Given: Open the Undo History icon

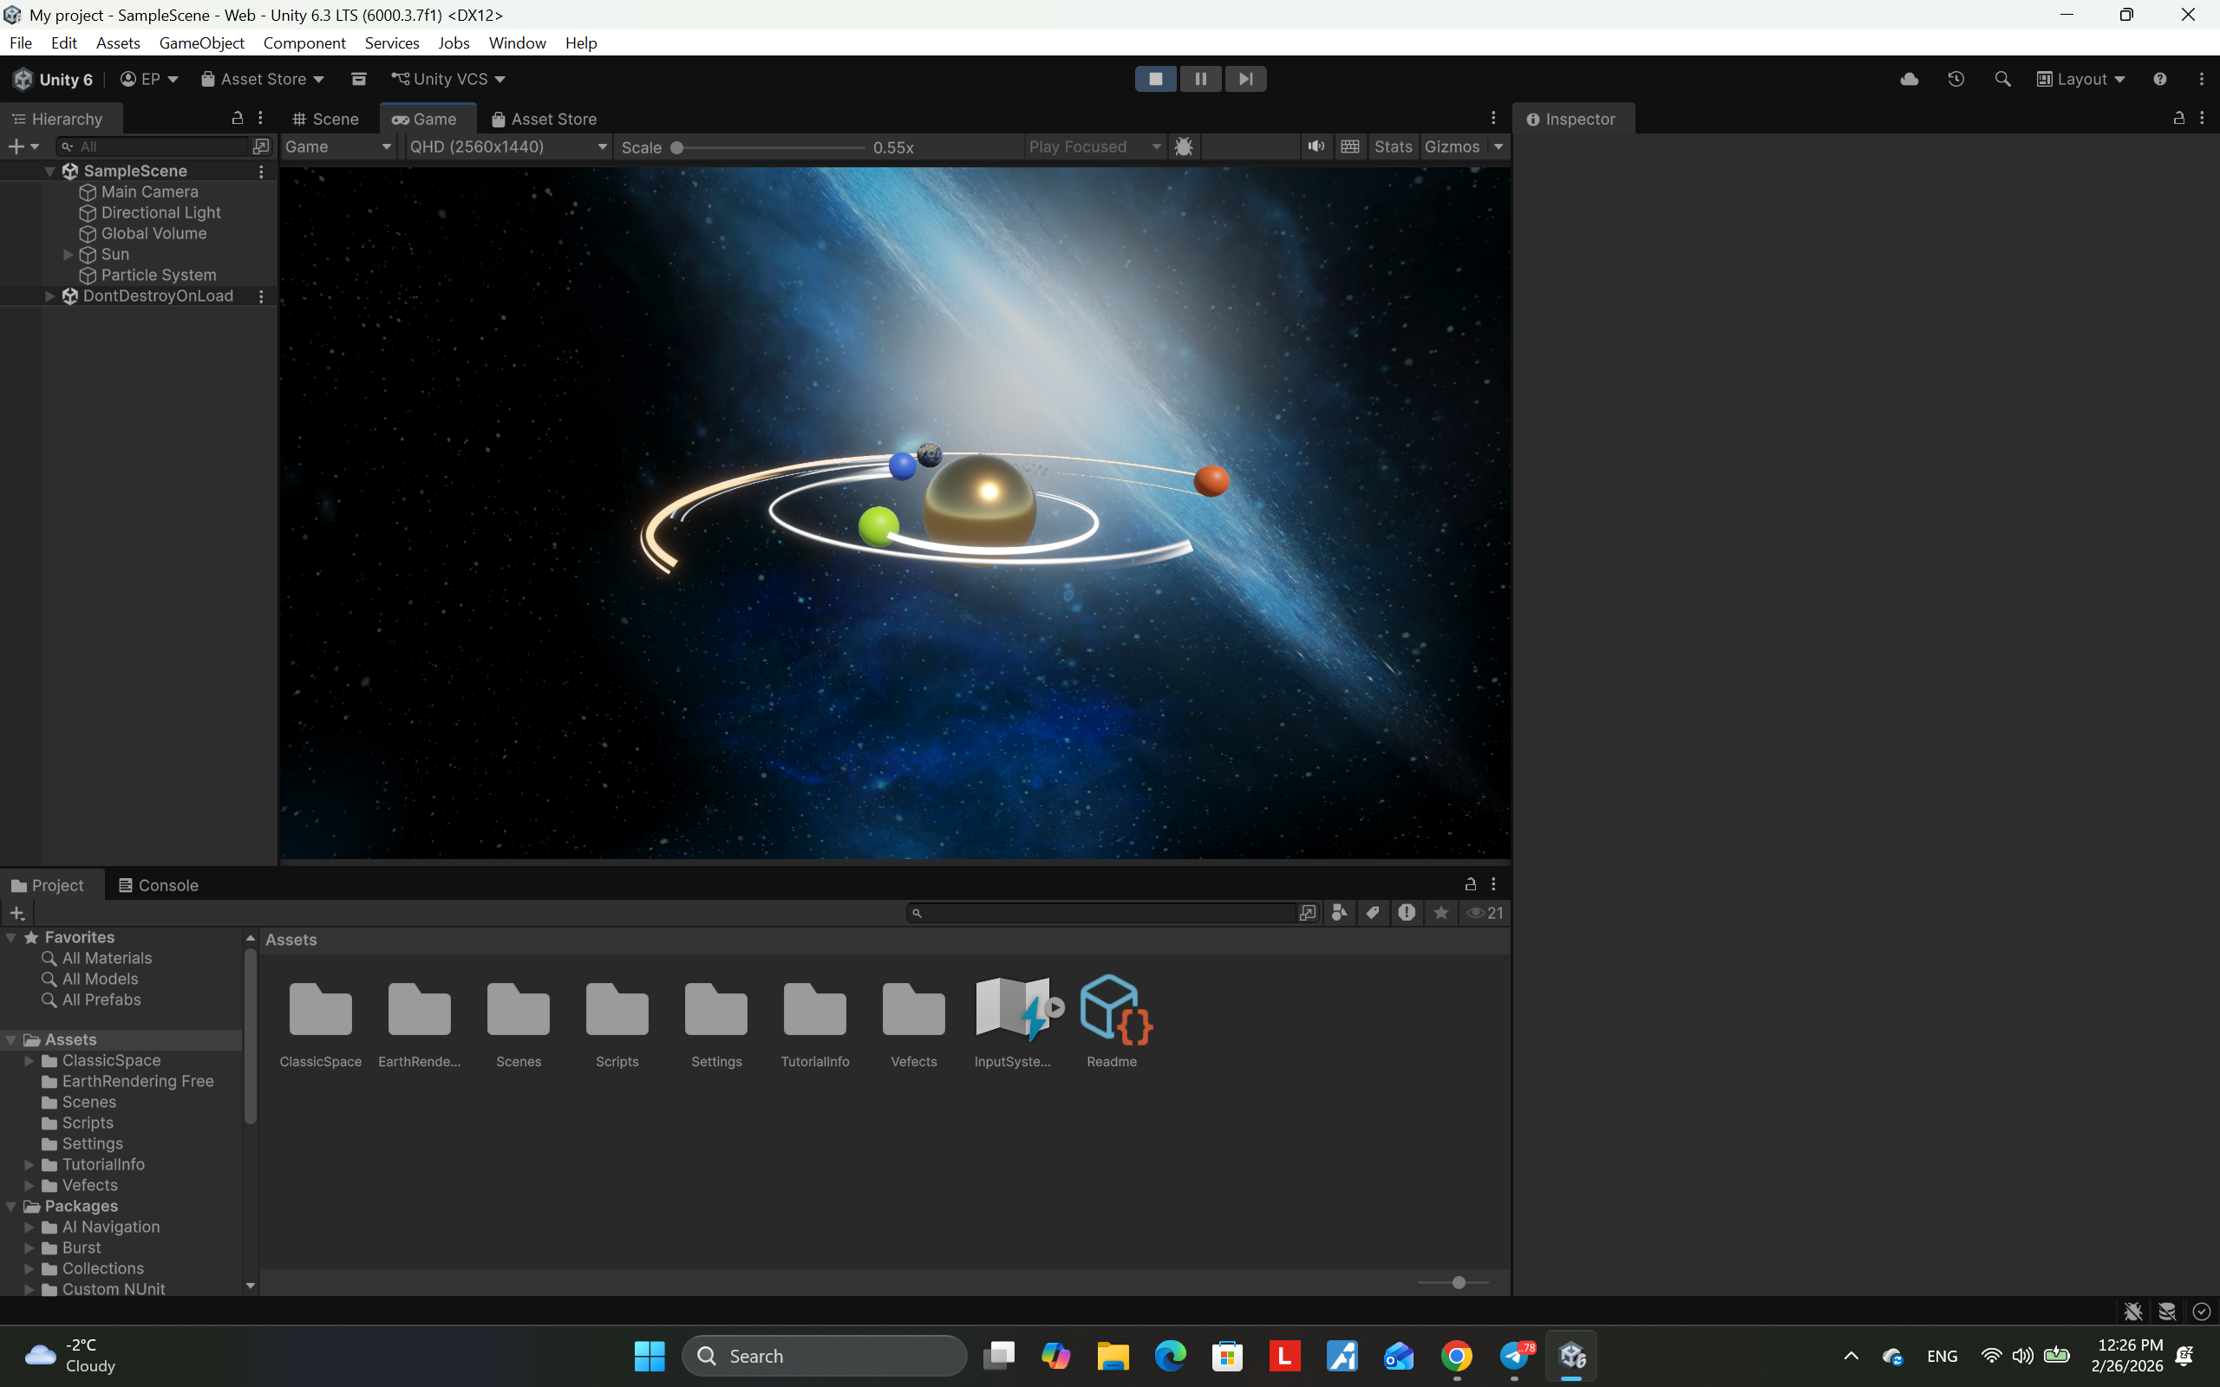Looking at the screenshot, I should coord(1956,79).
